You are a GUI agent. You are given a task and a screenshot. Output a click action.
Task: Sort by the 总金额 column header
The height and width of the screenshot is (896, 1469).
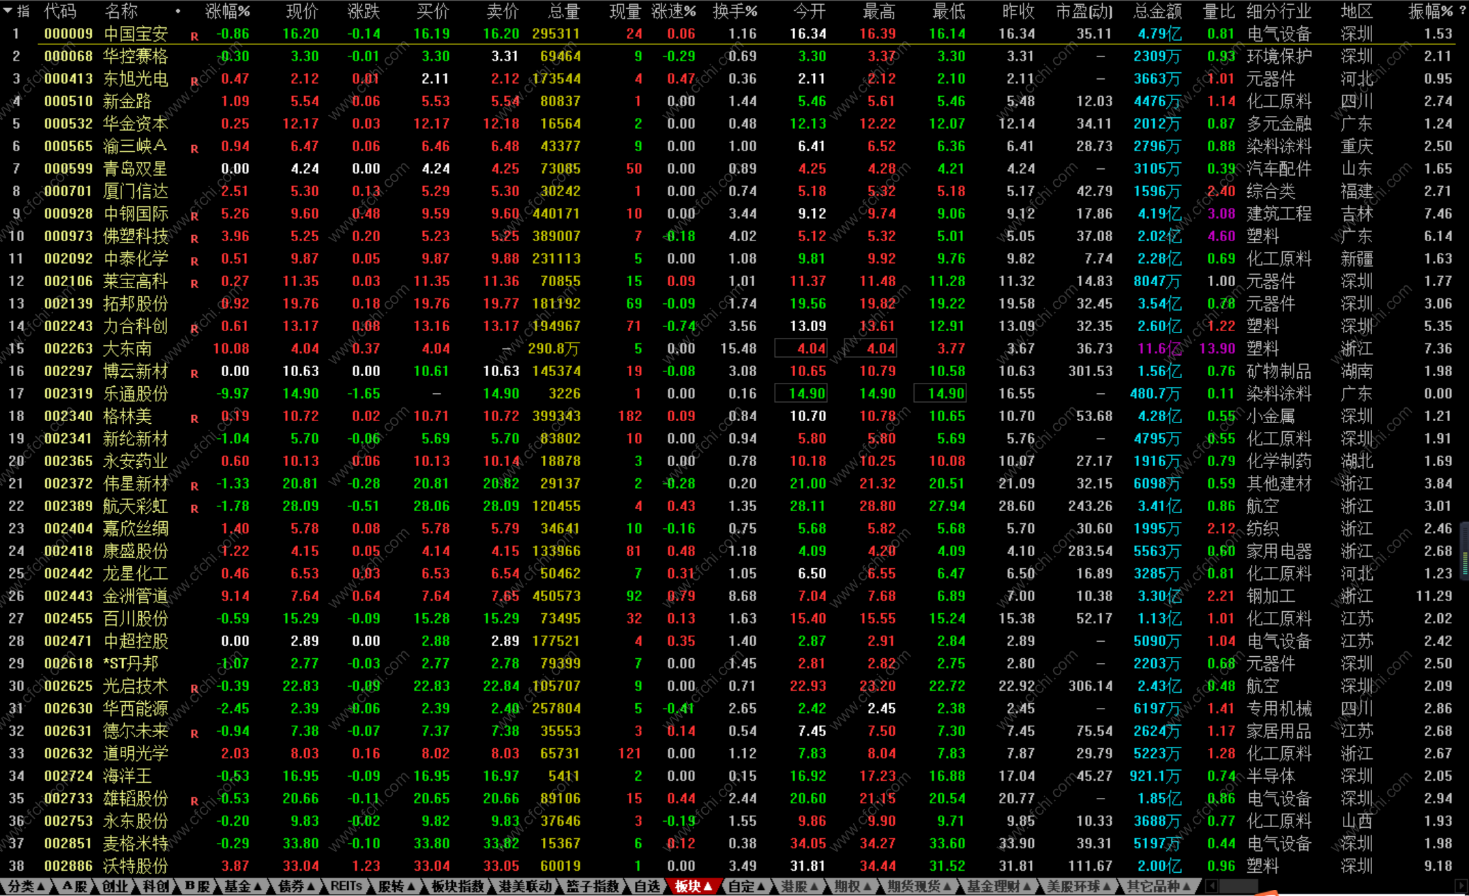pos(1157,12)
